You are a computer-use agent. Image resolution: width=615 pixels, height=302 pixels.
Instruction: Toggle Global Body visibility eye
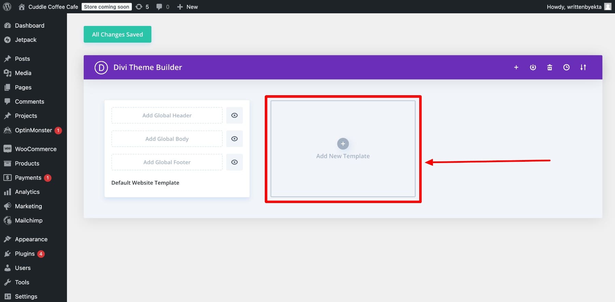coord(234,139)
